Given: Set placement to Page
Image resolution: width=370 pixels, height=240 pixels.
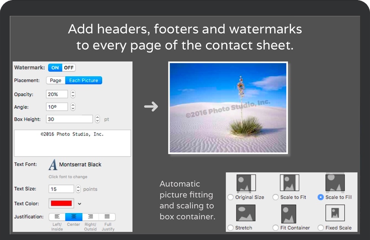Looking at the screenshot, I should pyautogui.click(x=55, y=80).
